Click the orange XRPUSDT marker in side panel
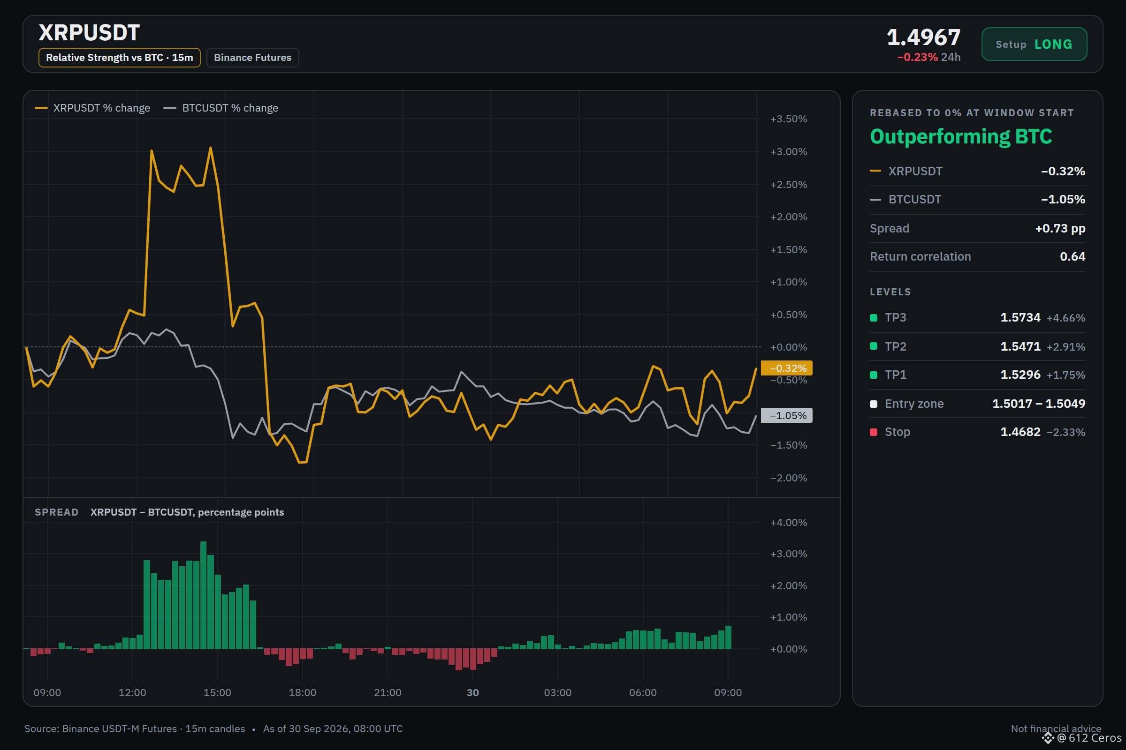Image resolution: width=1126 pixels, height=750 pixels. point(875,171)
